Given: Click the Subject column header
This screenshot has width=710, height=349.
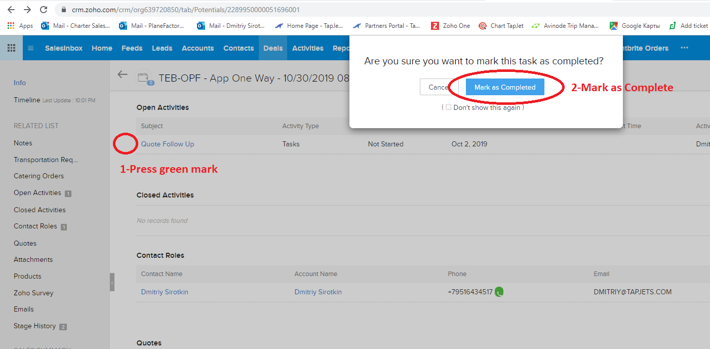Looking at the screenshot, I should point(152,126).
